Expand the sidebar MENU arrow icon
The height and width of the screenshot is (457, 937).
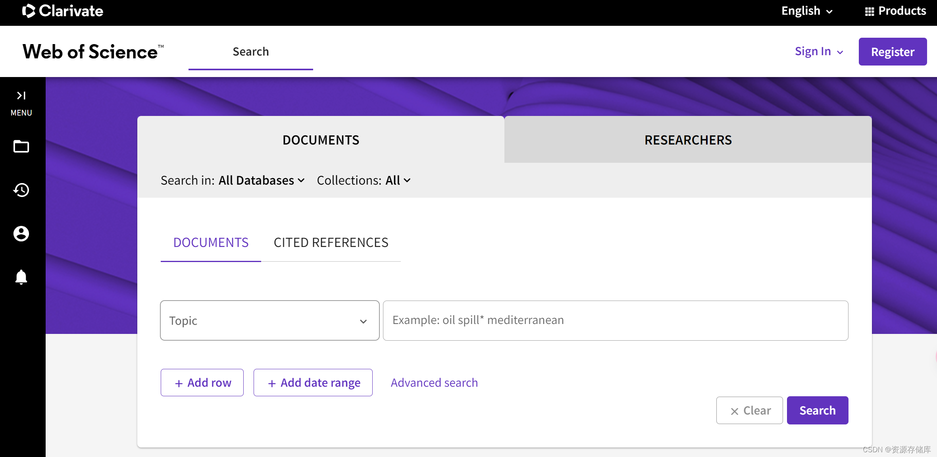click(21, 96)
